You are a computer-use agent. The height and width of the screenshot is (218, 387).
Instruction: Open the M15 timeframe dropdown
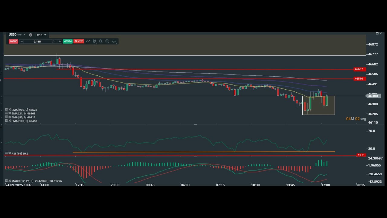click(41, 35)
